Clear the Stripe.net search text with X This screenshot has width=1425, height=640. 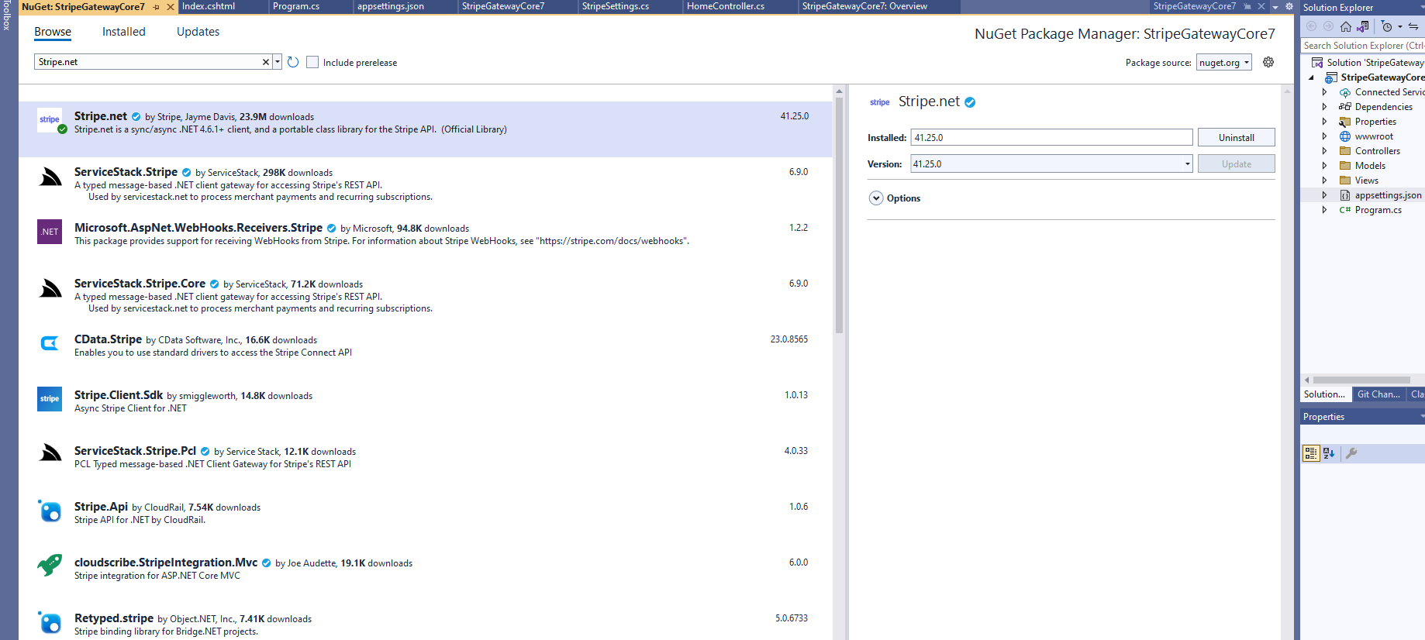tap(266, 62)
